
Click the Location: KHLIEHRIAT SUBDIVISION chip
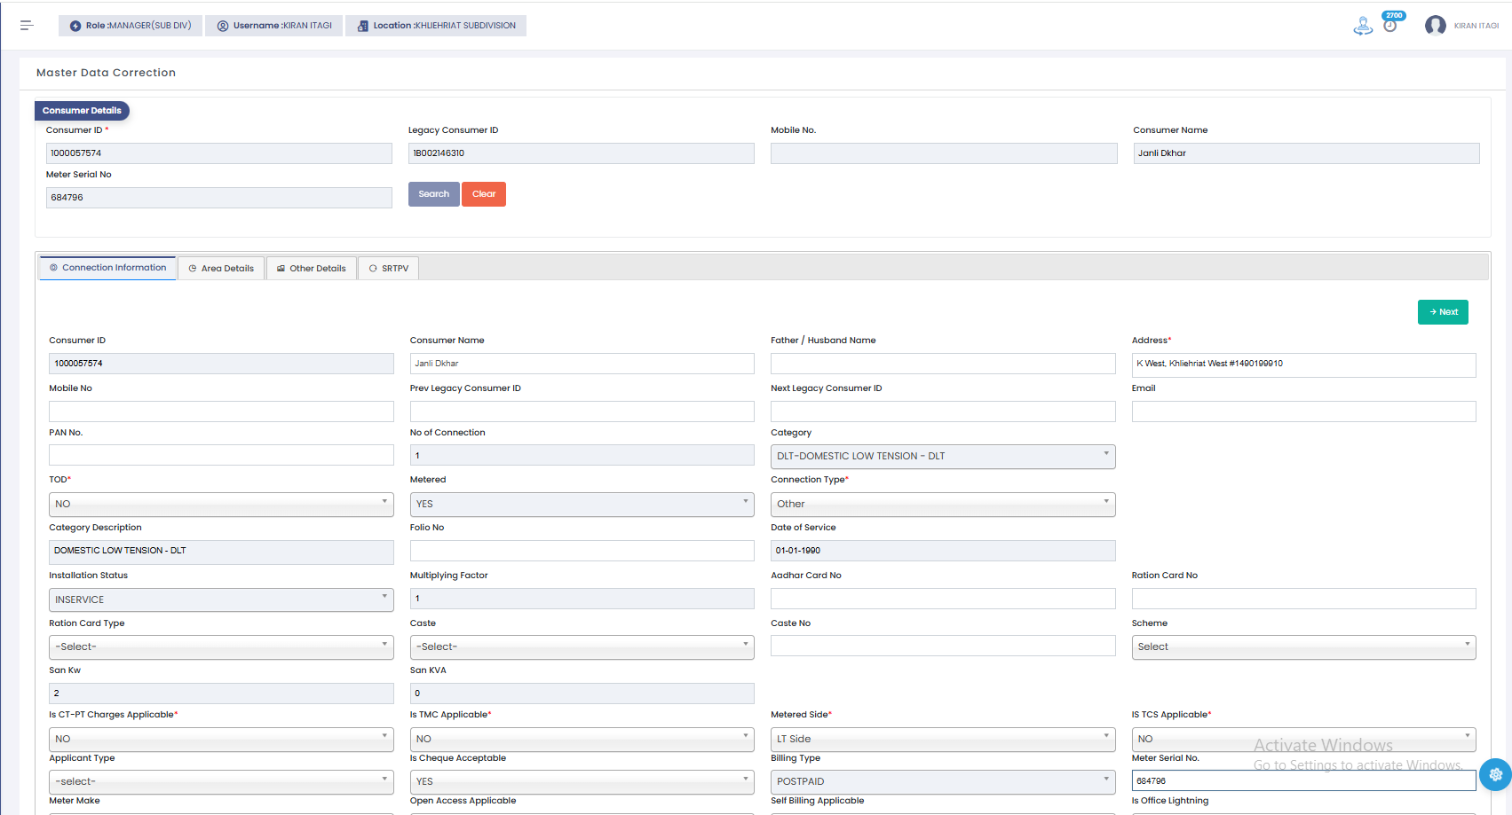436,26
